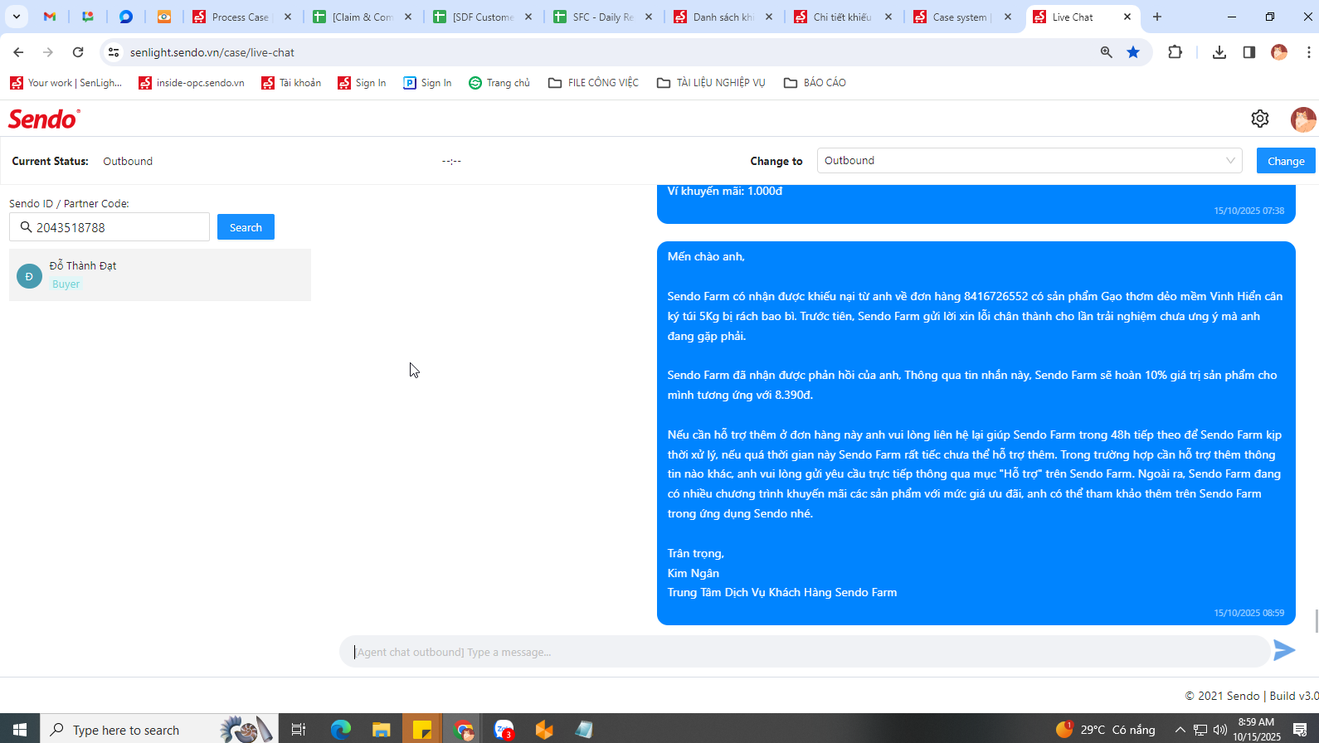Open BÁO CÁO bookmark folder
The image size is (1319, 743).
pos(815,83)
